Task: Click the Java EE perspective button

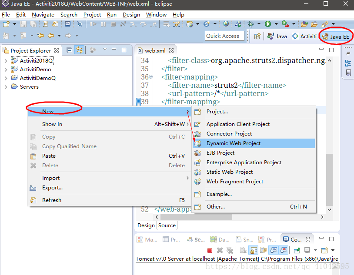Action: (x=336, y=36)
